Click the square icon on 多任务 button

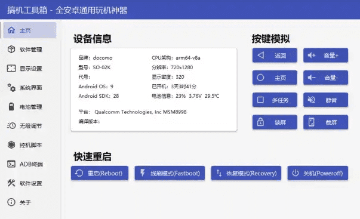260,100
